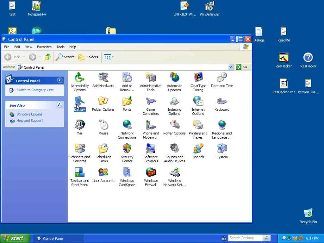Open Software Explorers icon
The height and width of the screenshot is (243, 324).
(151, 149)
